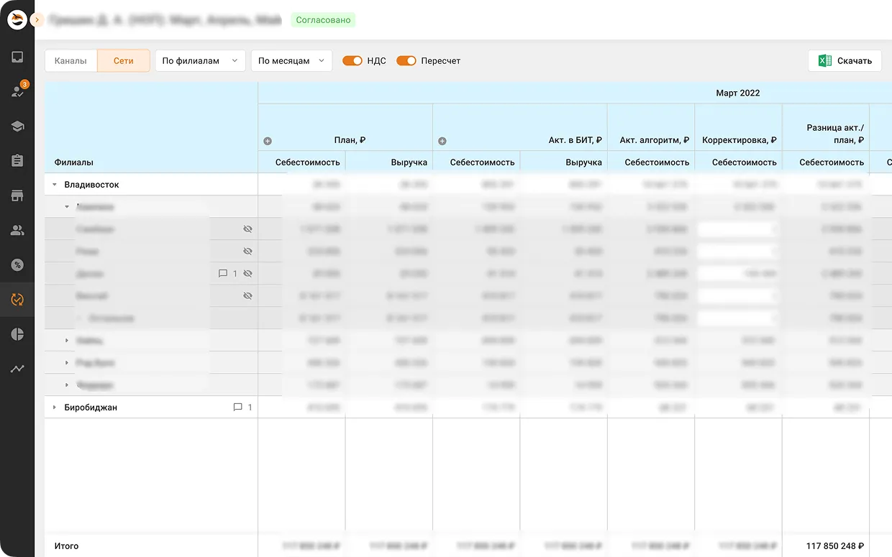This screenshot has width=892, height=557.
Task: Open the pie chart analytics icon
Action: tap(17, 334)
